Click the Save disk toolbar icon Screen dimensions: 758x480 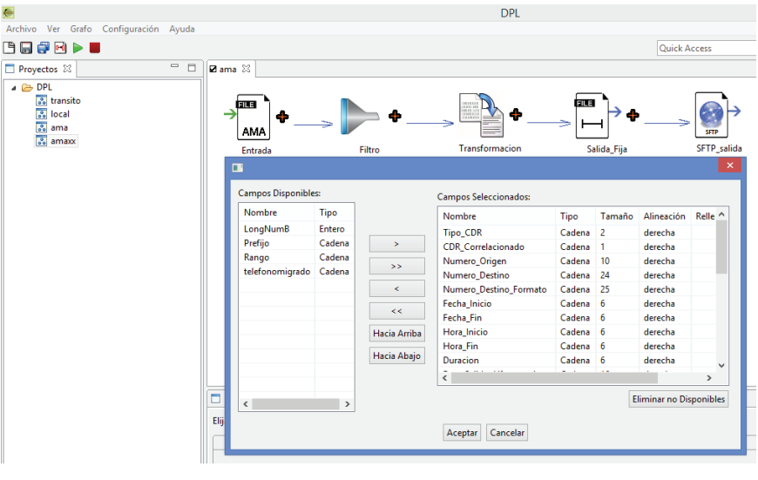(x=25, y=48)
